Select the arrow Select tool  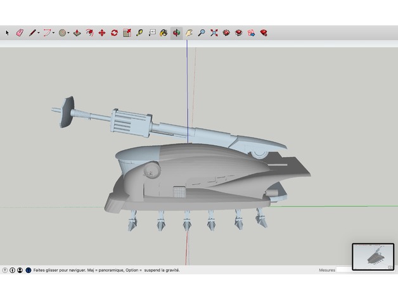(8, 32)
